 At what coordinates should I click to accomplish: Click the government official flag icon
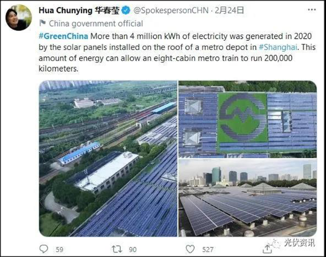click(42, 23)
